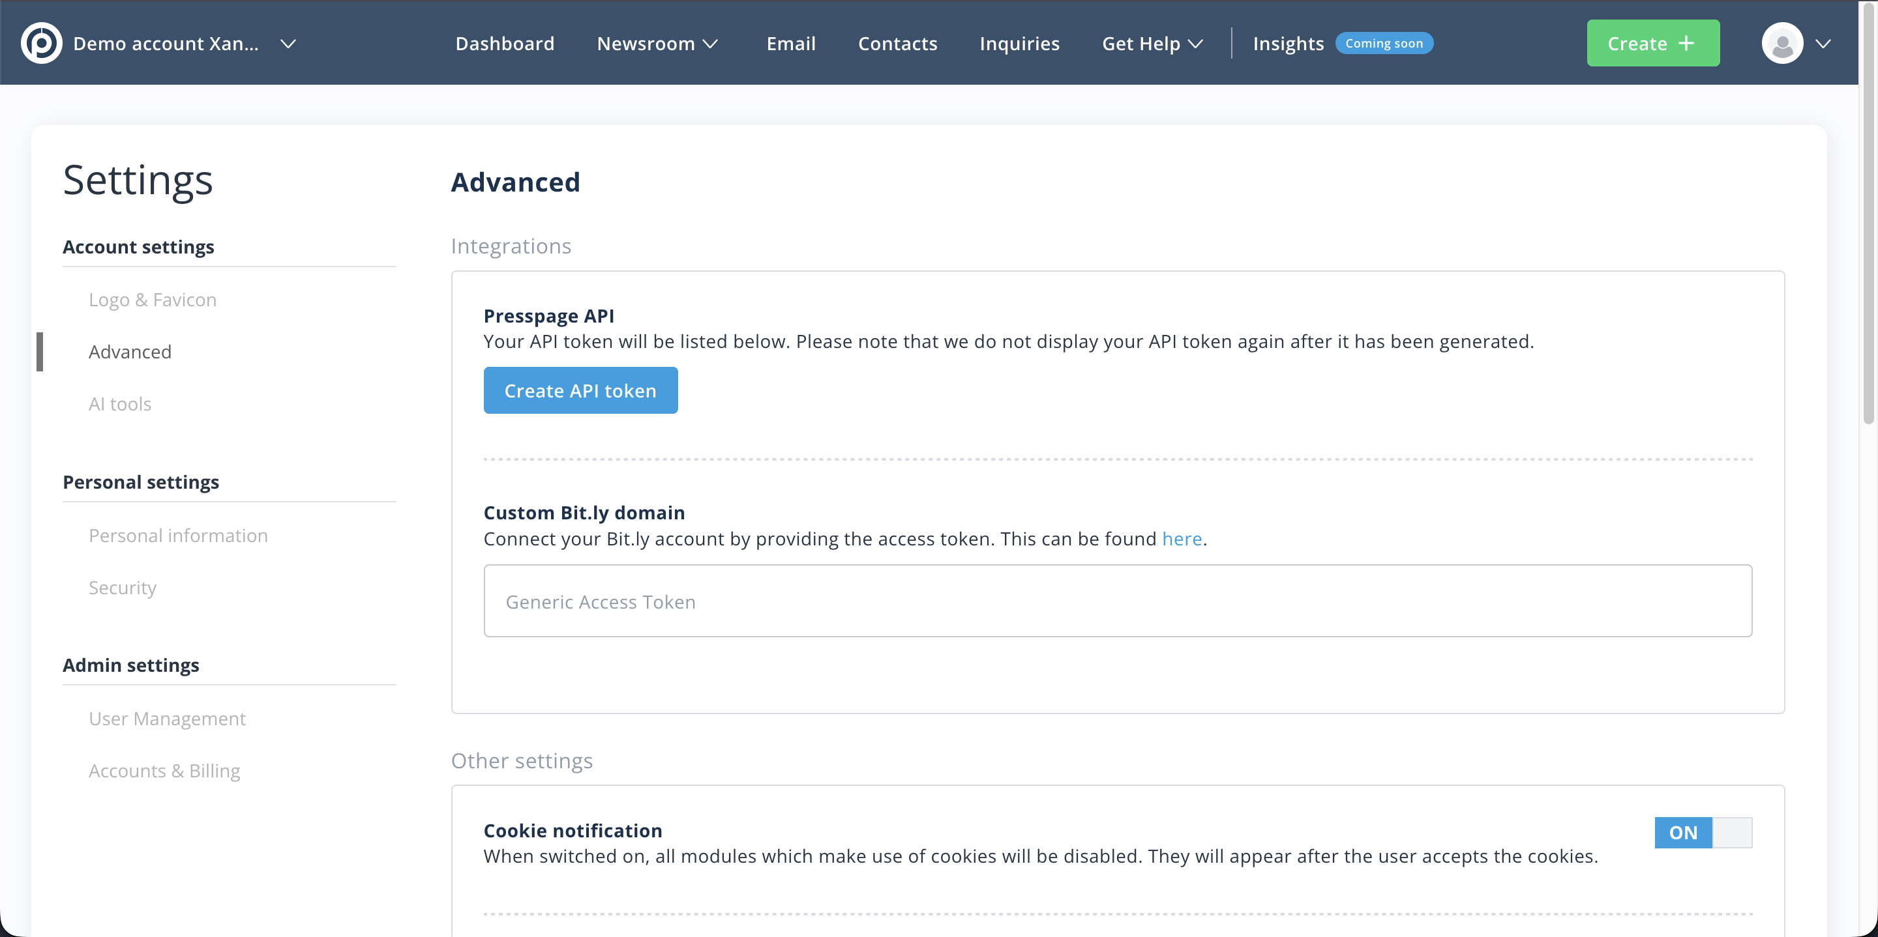Open Security settings page
The image size is (1878, 937).
[x=122, y=587]
